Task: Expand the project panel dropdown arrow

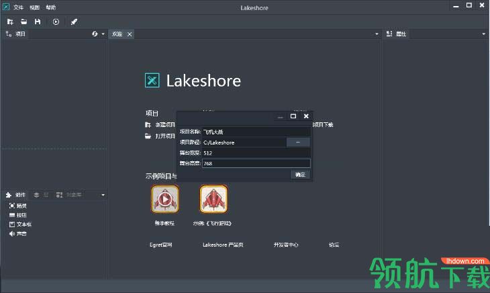Action: 103,34
